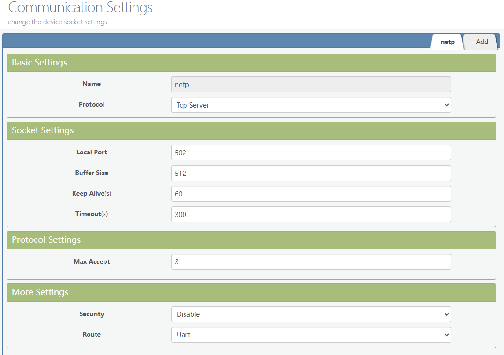Focus the Max Accept input field
Viewport: 504px width, 355px height.
click(311, 262)
